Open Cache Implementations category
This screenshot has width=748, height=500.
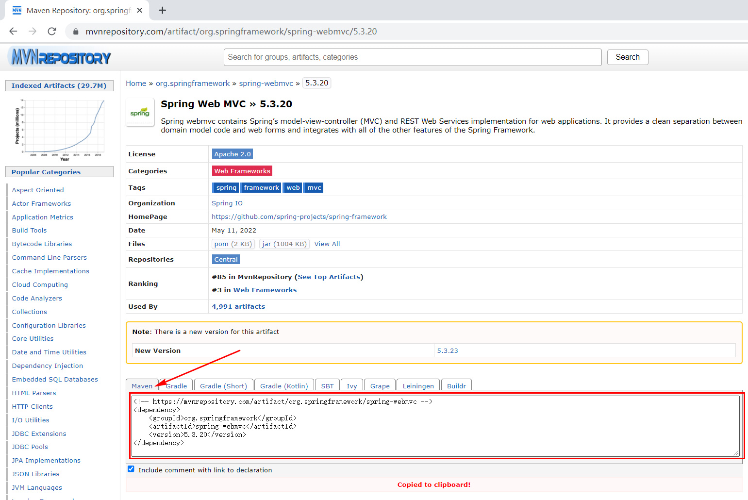pos(50,271)
